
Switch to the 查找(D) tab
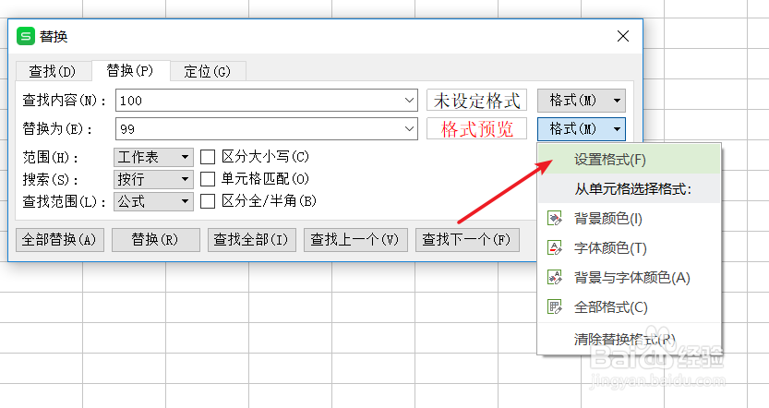coord(53,72)
